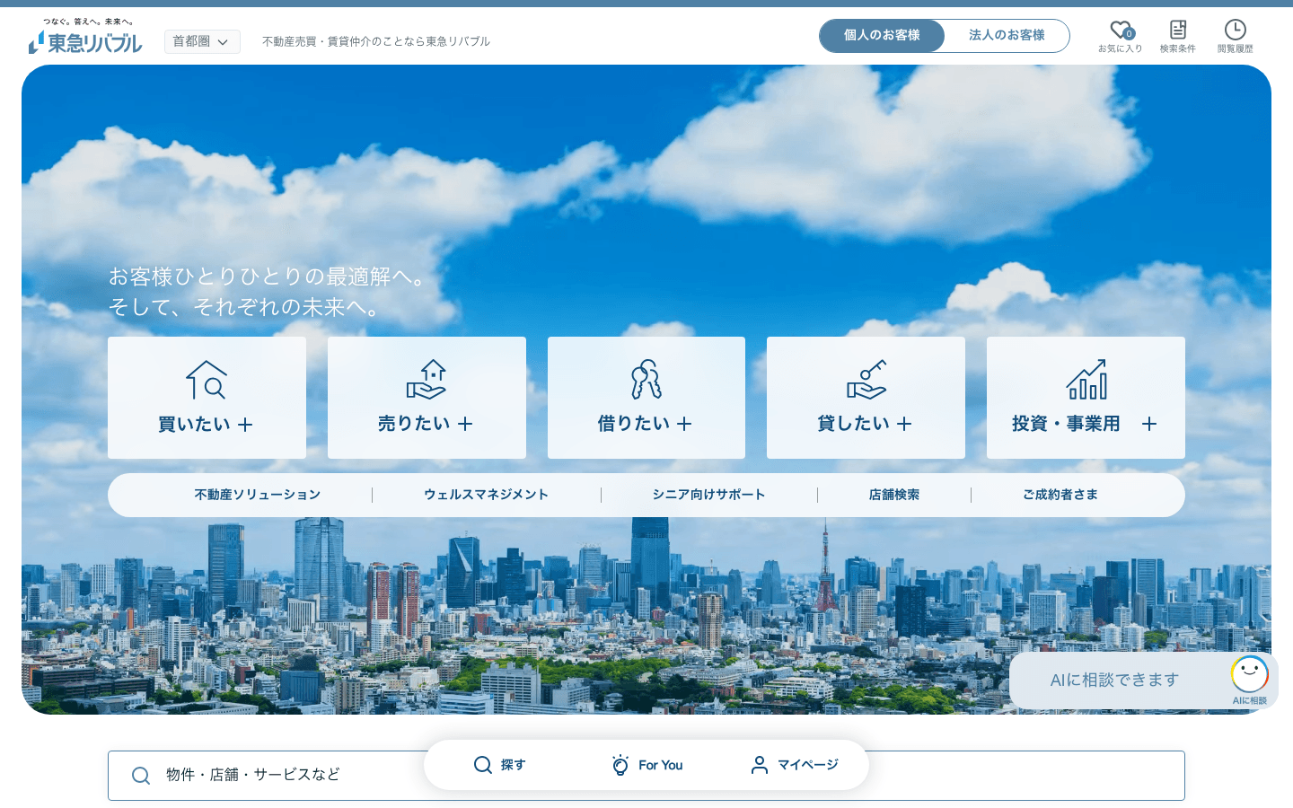Click the 買いたい label text
The height and width of the screenshot is (808, 1293).
[x=194, y=425]
